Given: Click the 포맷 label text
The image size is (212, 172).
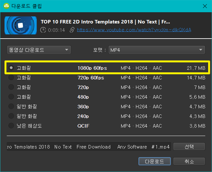Looking at the screenshot, I should (x=98, y=50).
